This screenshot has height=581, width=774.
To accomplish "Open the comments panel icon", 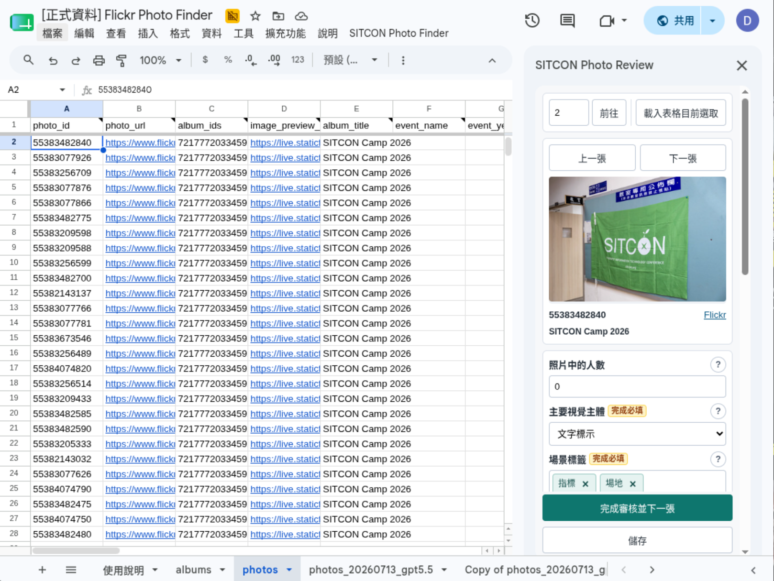I will coord(567,21).
